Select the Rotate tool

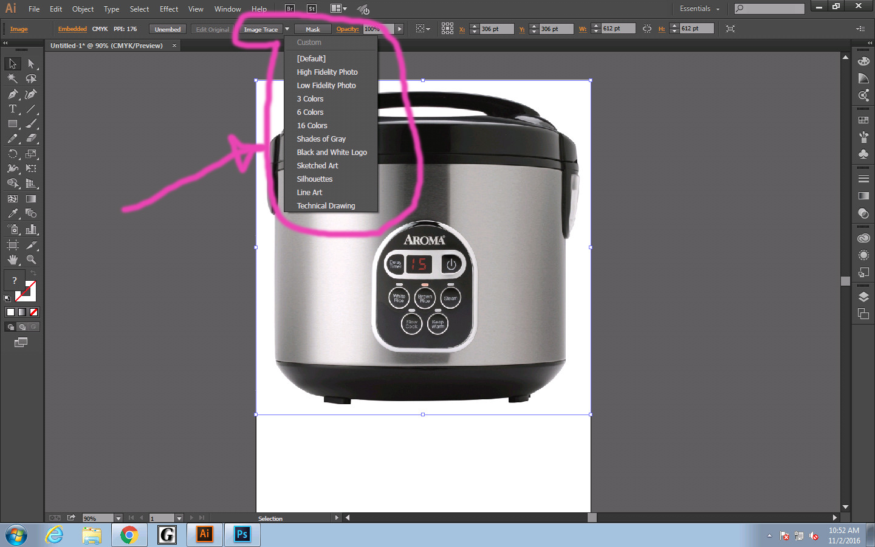(x=13, y=154)
